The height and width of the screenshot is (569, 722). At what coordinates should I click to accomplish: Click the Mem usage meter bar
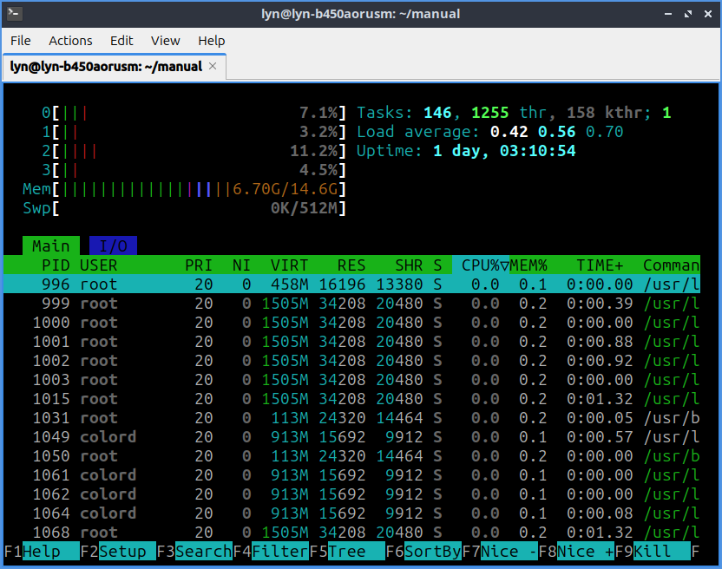(x=199, y=189)
